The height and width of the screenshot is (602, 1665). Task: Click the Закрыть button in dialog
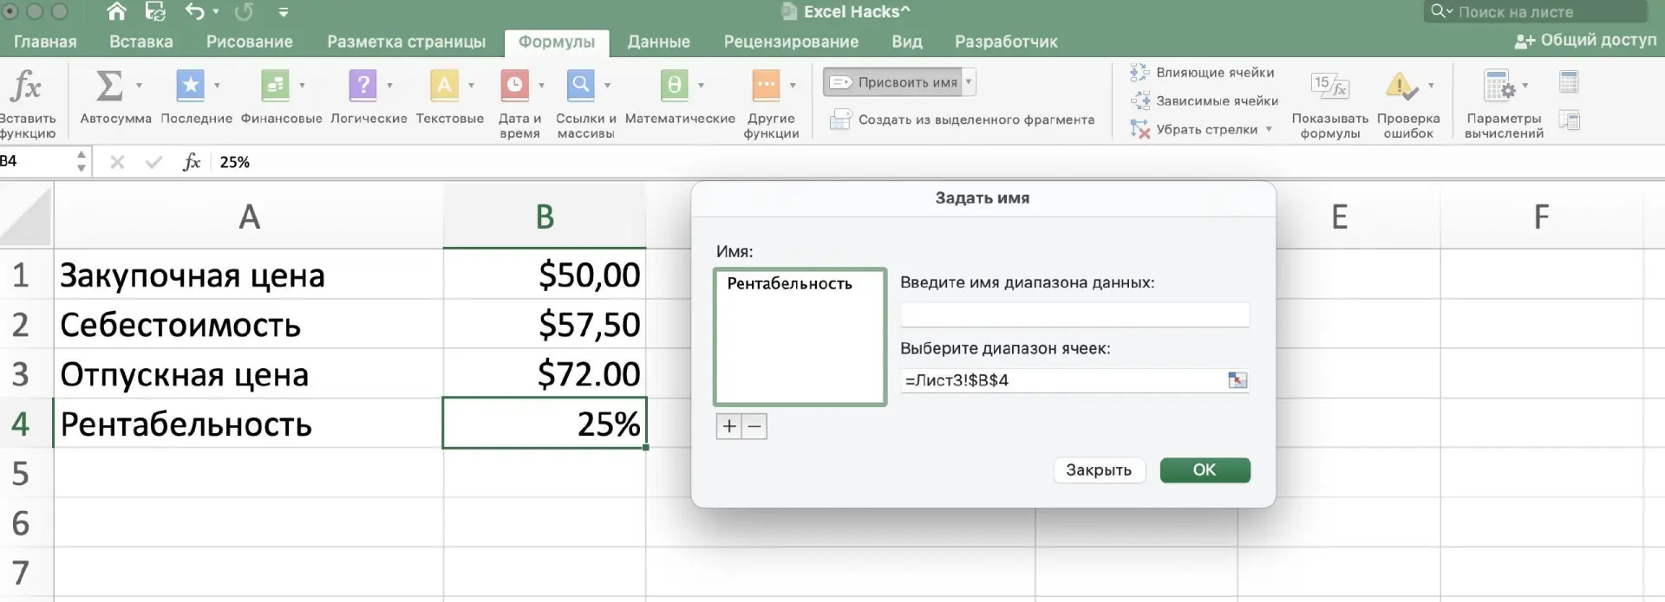pos(1099,470)
